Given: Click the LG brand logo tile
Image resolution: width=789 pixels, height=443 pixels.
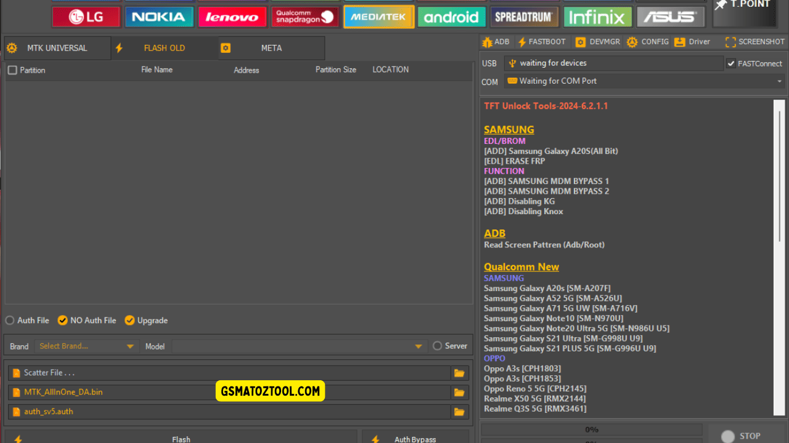Looking at the screenshot, I should click(x=86, y=17).
